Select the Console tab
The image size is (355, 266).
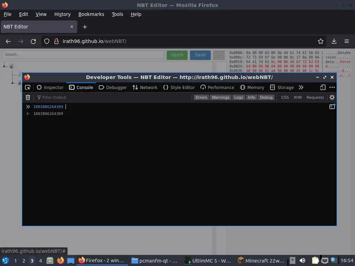click(x=81, y=87)
